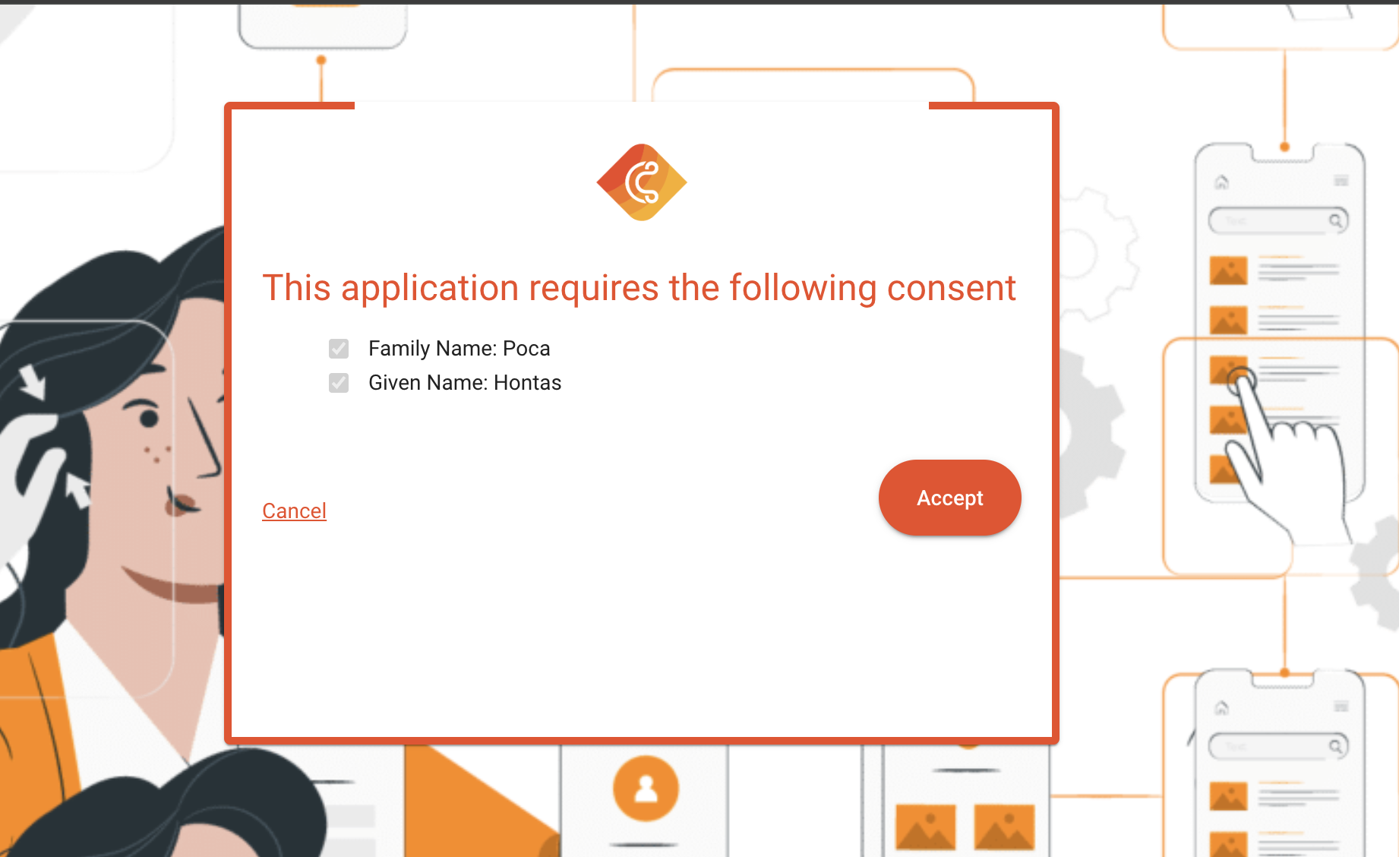Viewport: 1399px width, 857px height.
Task: Select the consent heading text
Action: [639, 288]
